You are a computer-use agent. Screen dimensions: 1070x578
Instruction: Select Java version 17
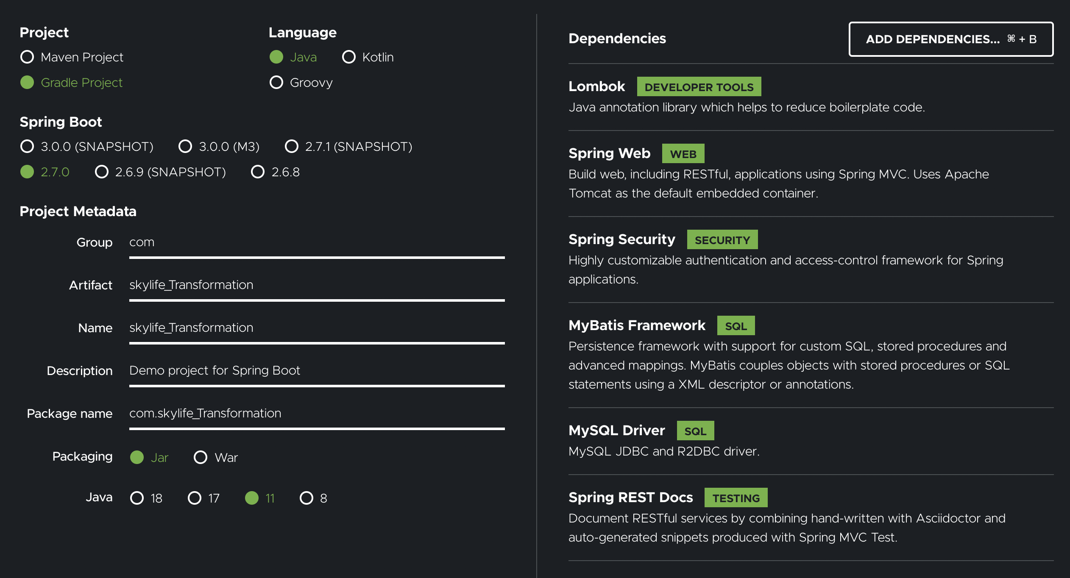point(195,498)
